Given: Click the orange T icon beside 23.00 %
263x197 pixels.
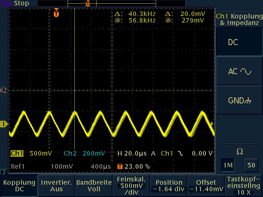Looking at the screenshot, I should tap(120, 167).
